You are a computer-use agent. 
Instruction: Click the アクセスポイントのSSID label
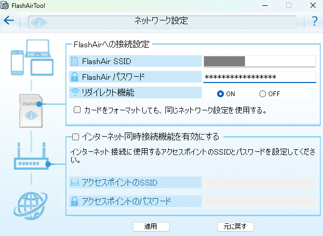tap(120, 182)
